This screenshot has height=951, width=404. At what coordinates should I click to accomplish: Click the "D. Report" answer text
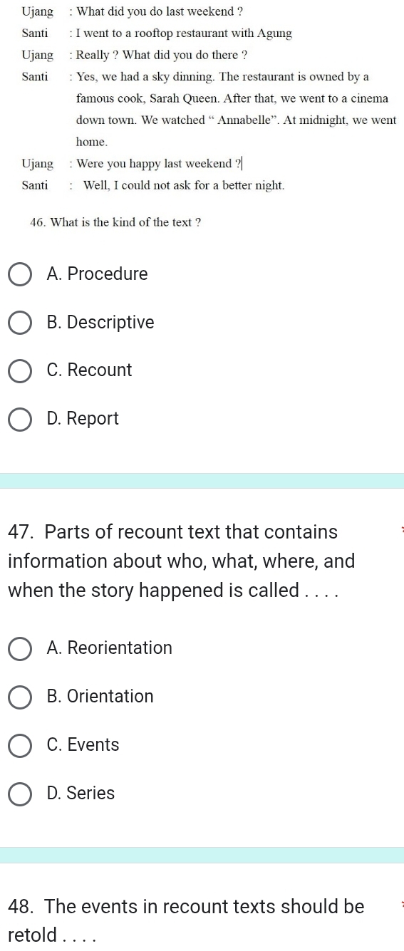83,419
